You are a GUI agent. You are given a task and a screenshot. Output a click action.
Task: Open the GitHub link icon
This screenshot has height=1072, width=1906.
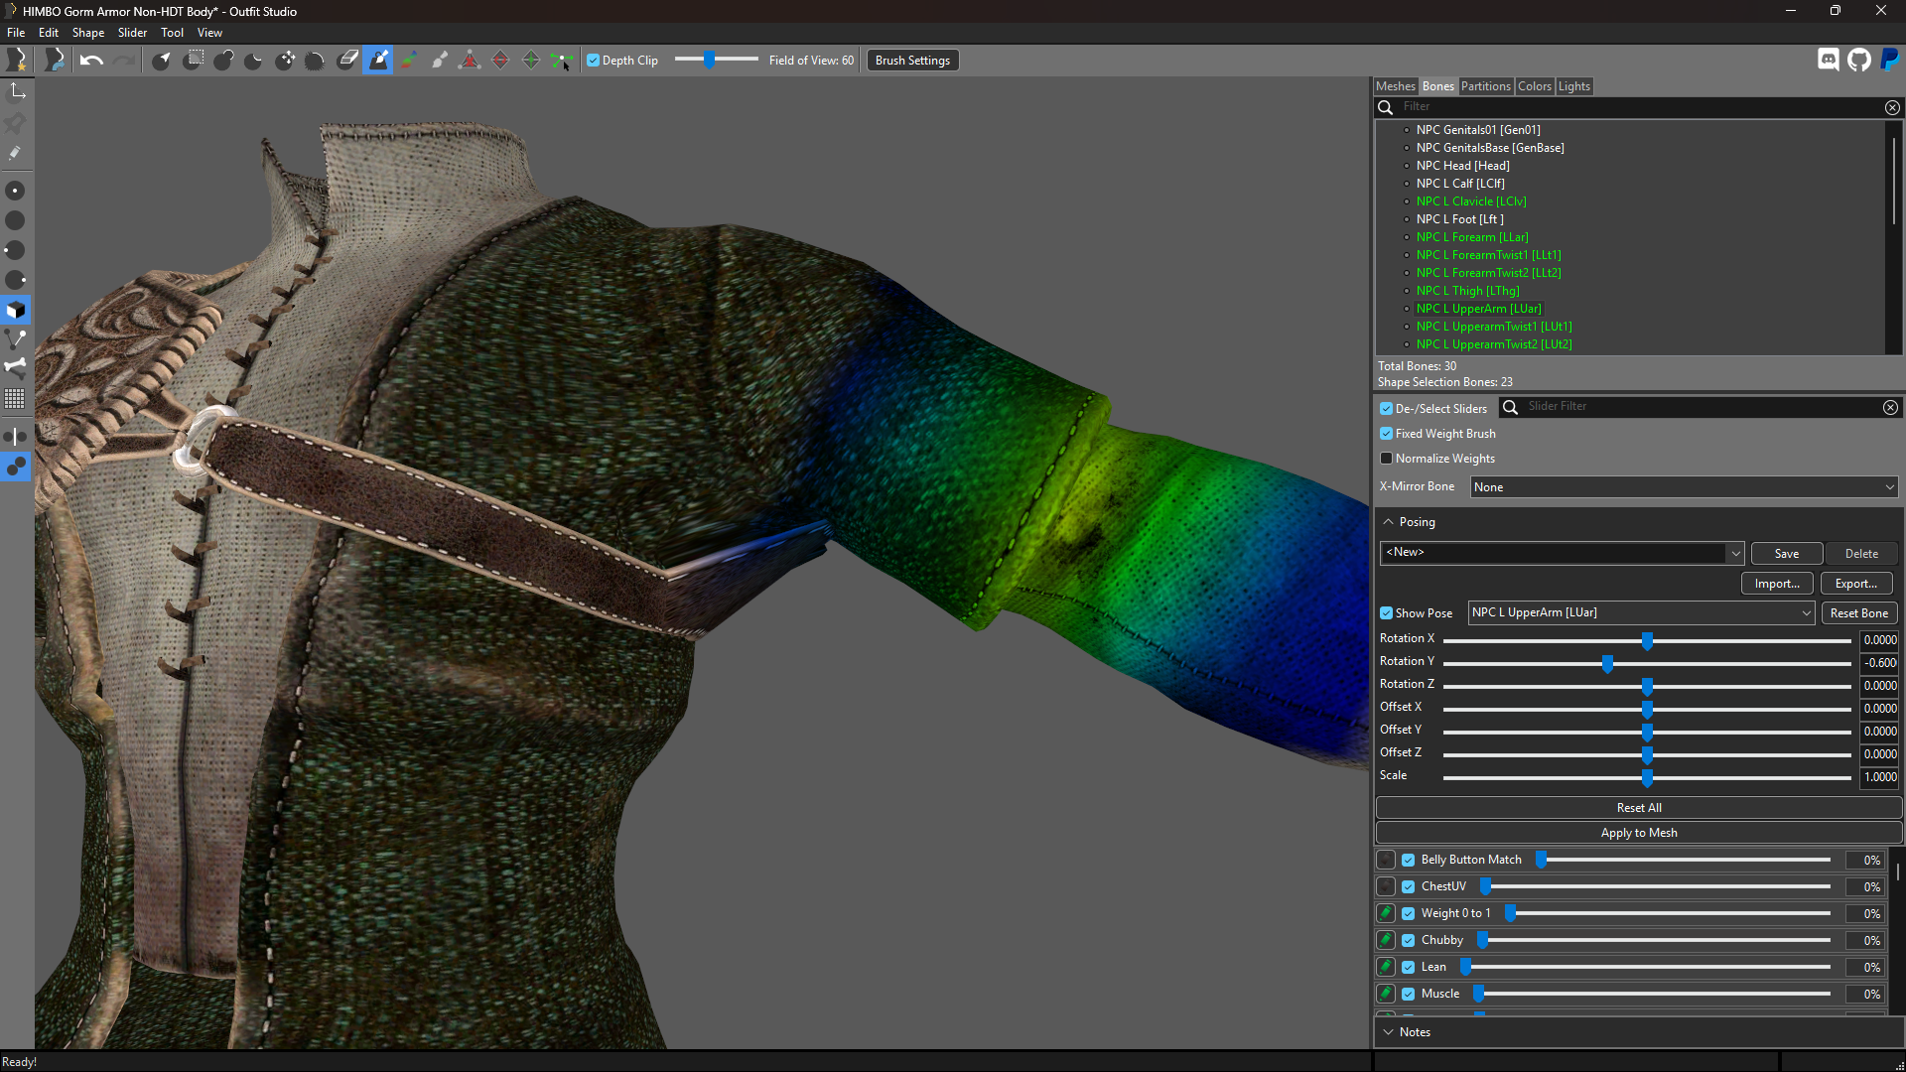pos(1859,60)
